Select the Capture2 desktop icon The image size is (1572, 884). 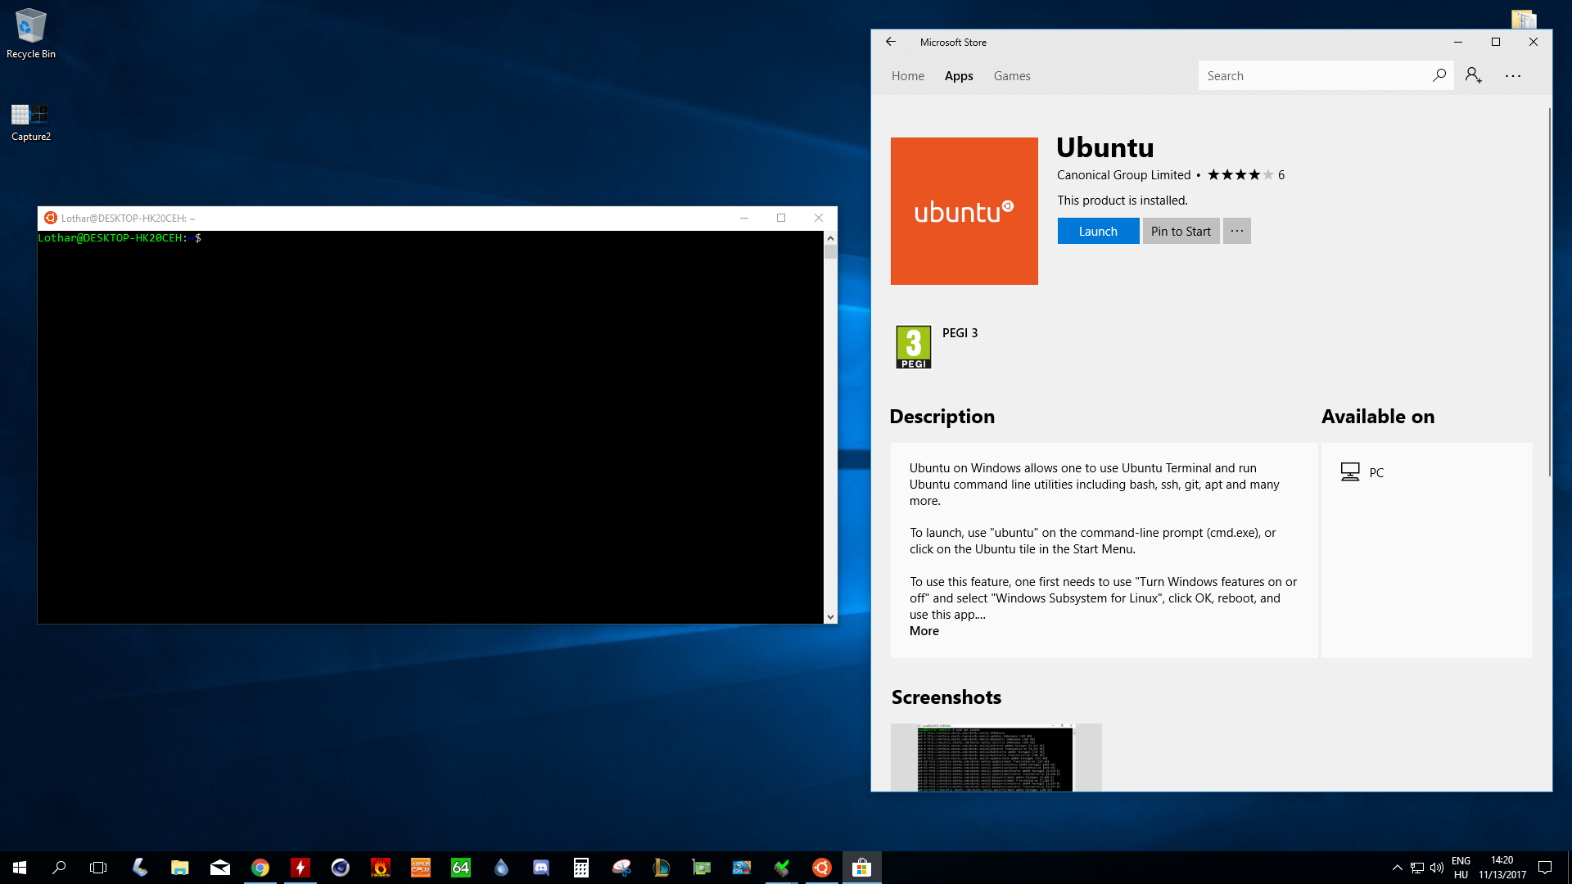(31, 121)
